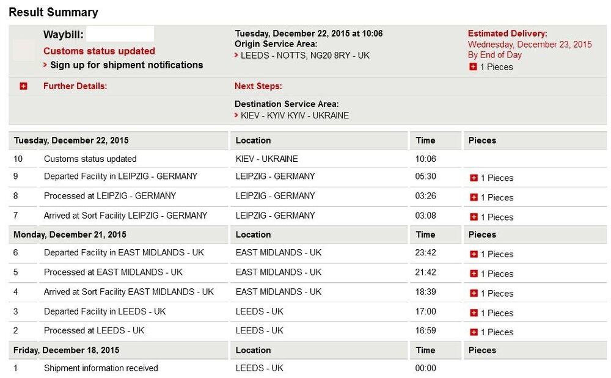Select the checkbox left of Waybill

pos(23,49)
